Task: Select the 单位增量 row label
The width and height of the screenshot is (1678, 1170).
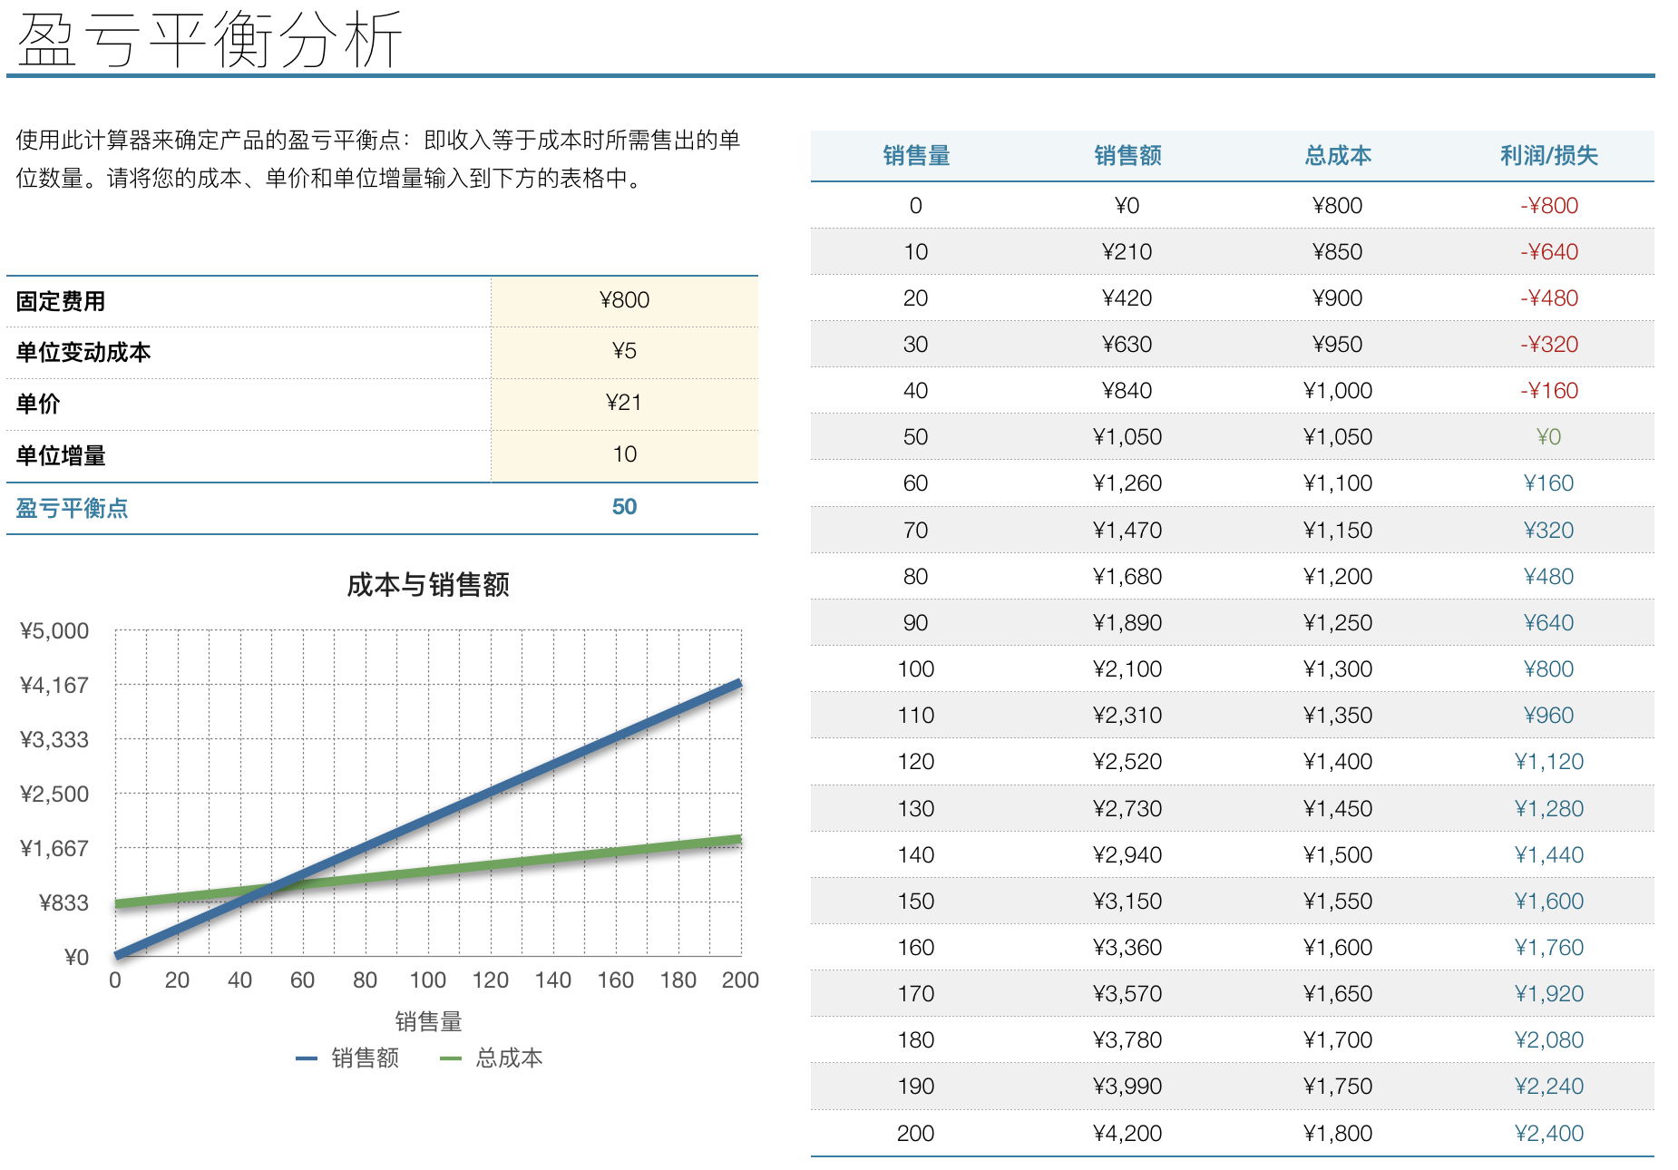Action: point(61,455)
